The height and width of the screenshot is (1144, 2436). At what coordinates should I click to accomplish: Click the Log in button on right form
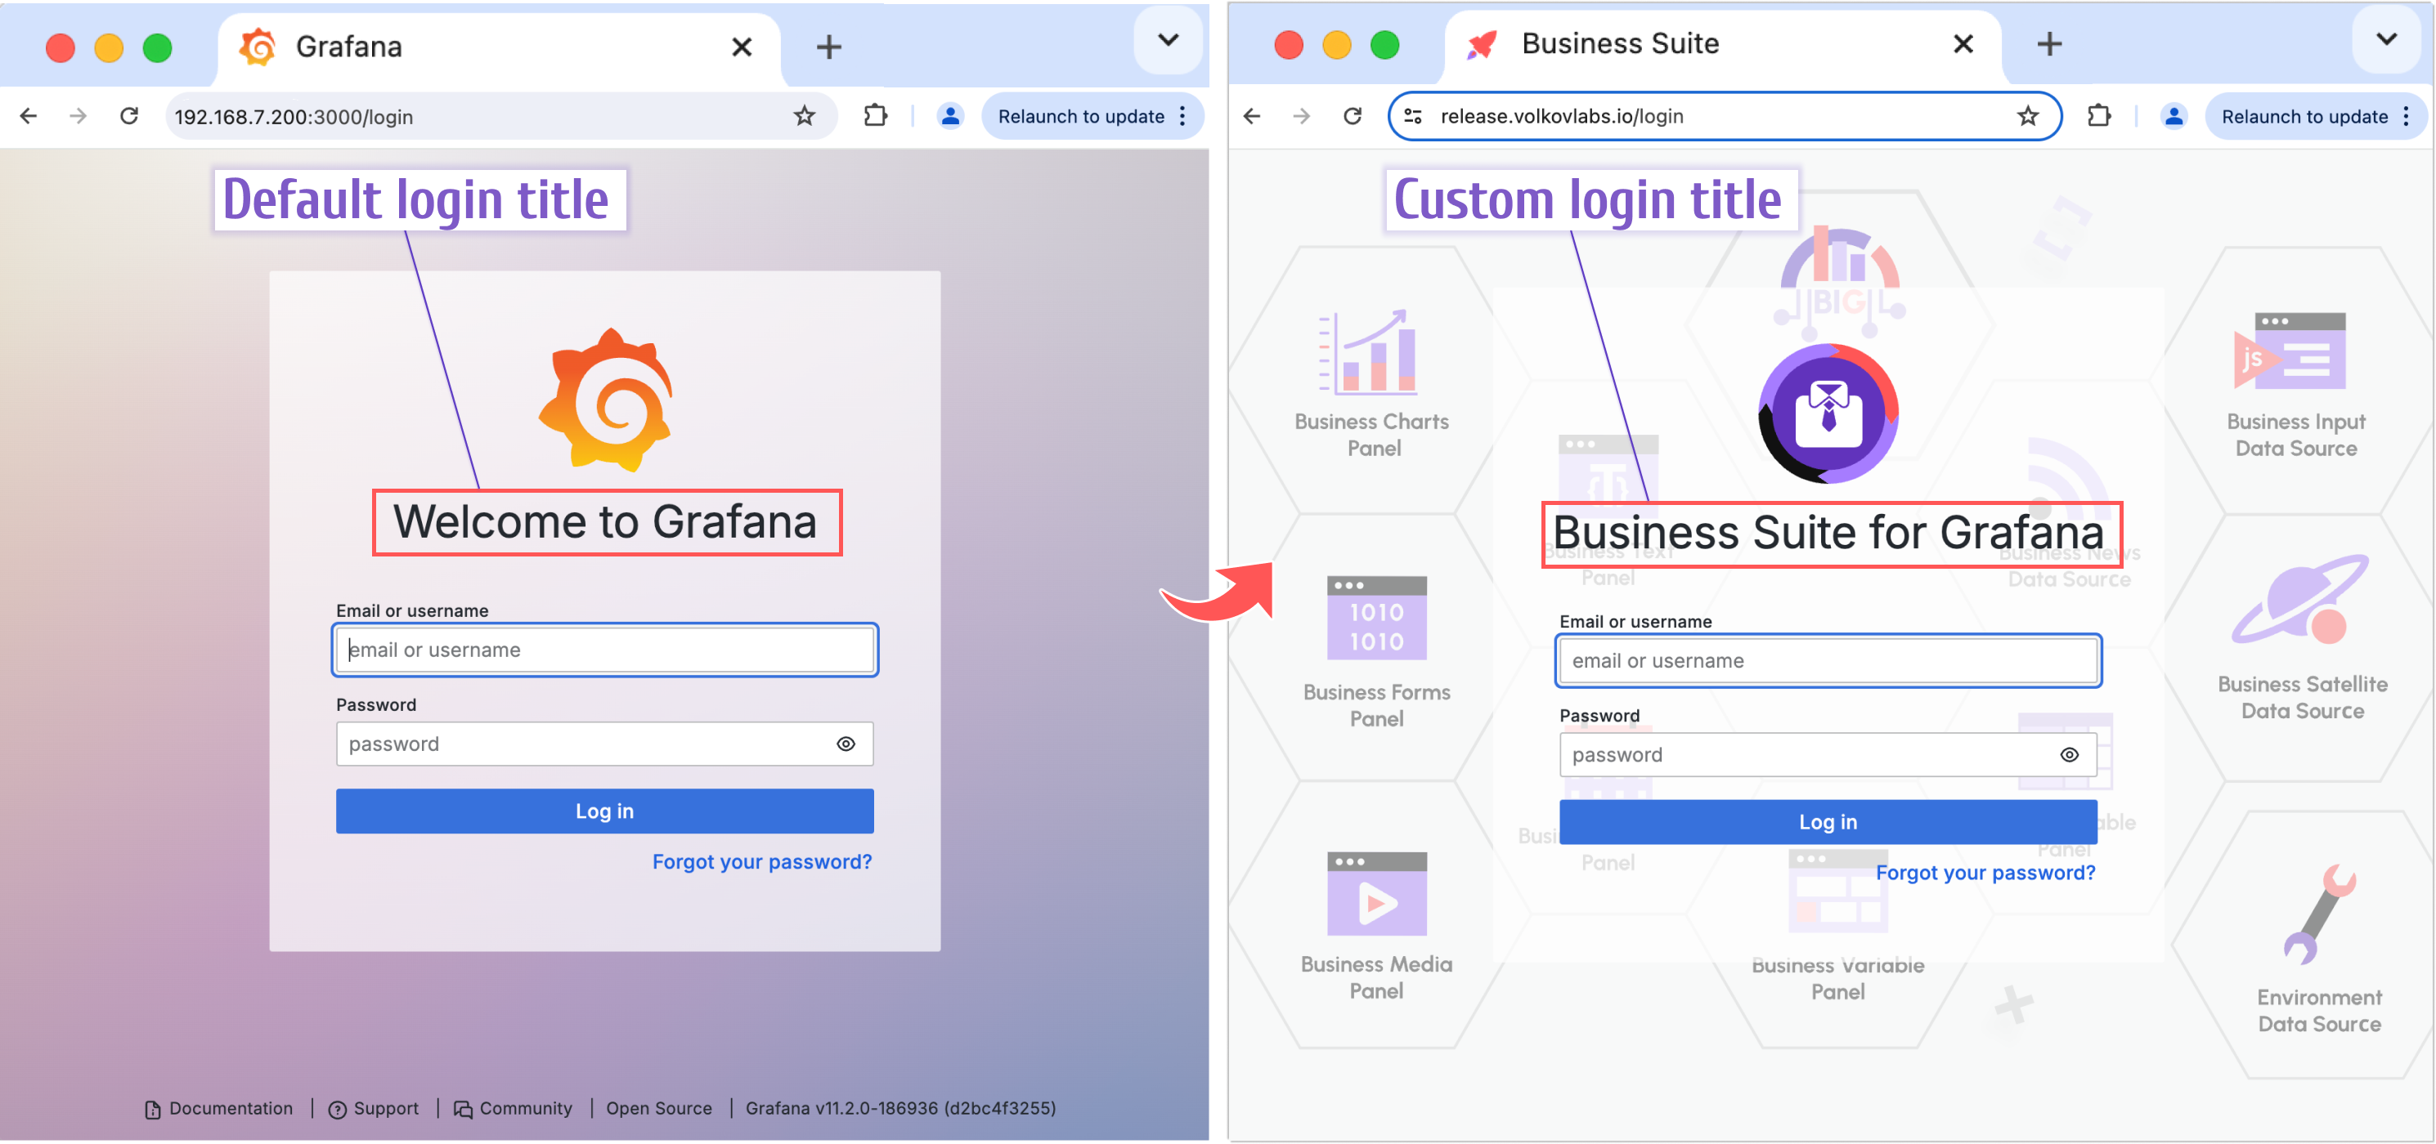[1825, 821]
